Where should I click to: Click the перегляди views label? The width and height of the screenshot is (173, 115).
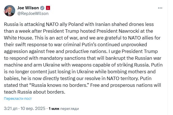(70, 109)
